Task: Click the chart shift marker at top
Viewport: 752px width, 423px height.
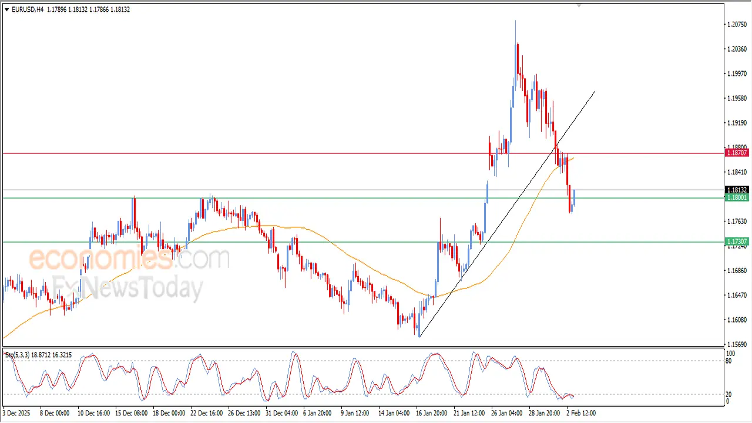Action: coord(579,6)
